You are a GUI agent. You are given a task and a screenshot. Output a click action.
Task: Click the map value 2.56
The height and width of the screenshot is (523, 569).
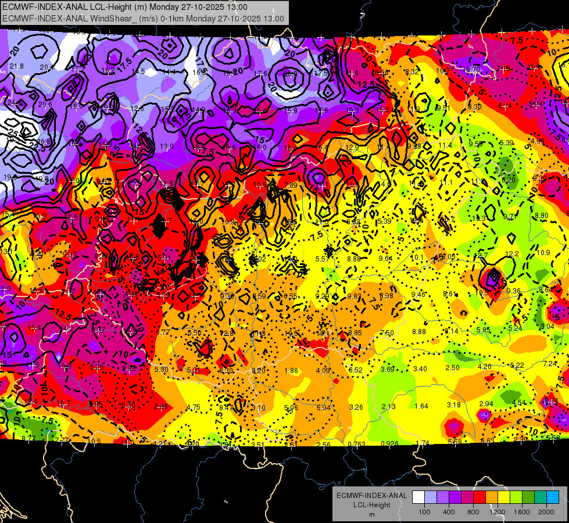324,445
